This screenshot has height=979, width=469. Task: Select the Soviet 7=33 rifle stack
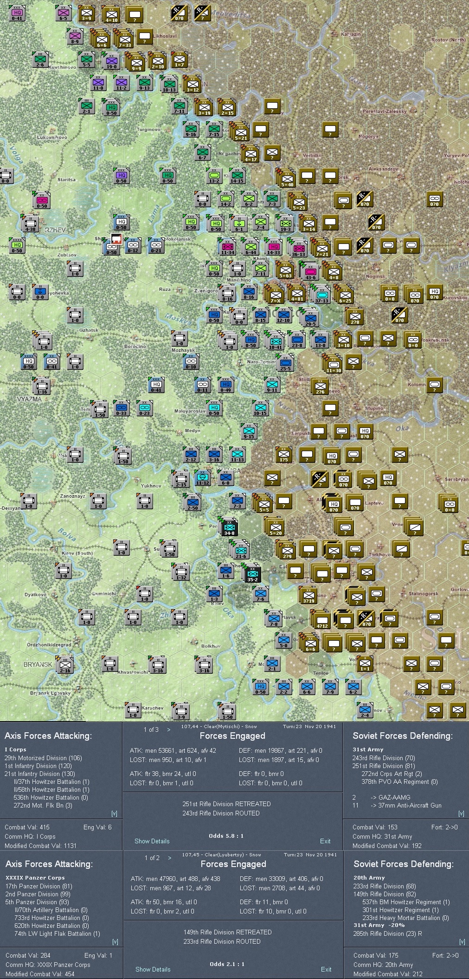[x=124, y=39]
